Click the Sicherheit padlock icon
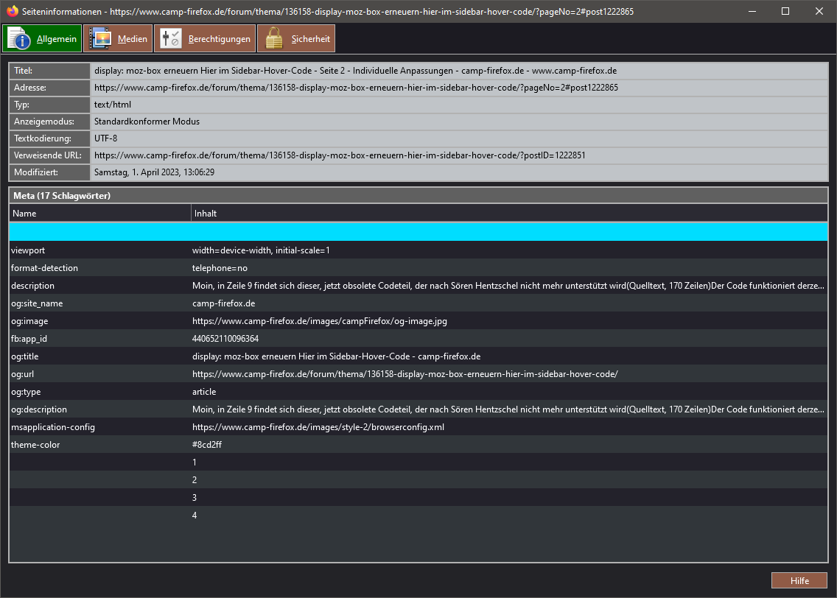The image size is (837, 598). [x=274, y=39]
